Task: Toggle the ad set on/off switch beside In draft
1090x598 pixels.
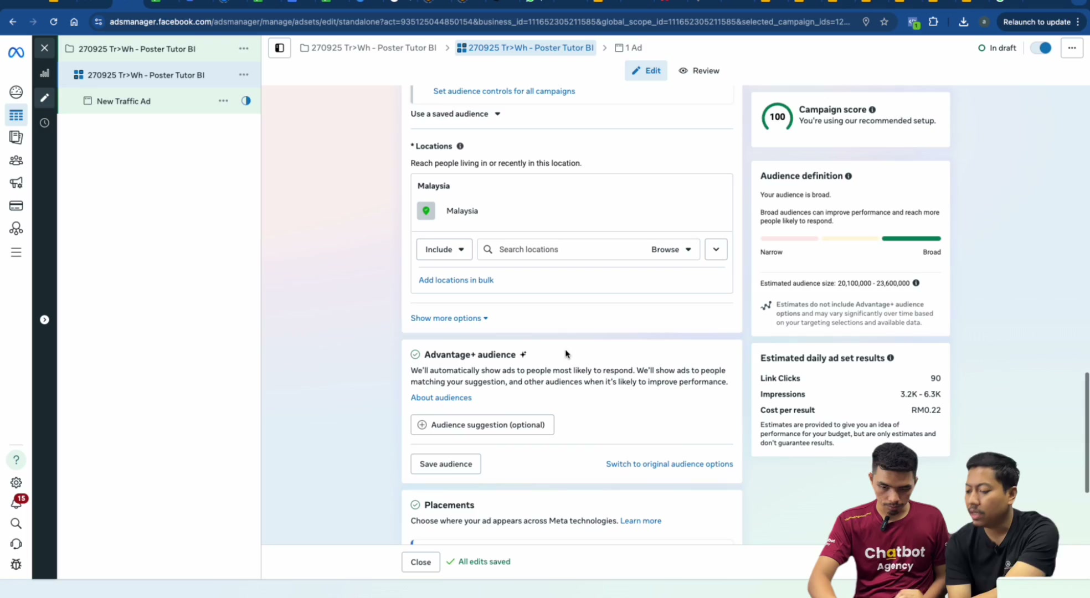Action: [x=1041, y=48]
